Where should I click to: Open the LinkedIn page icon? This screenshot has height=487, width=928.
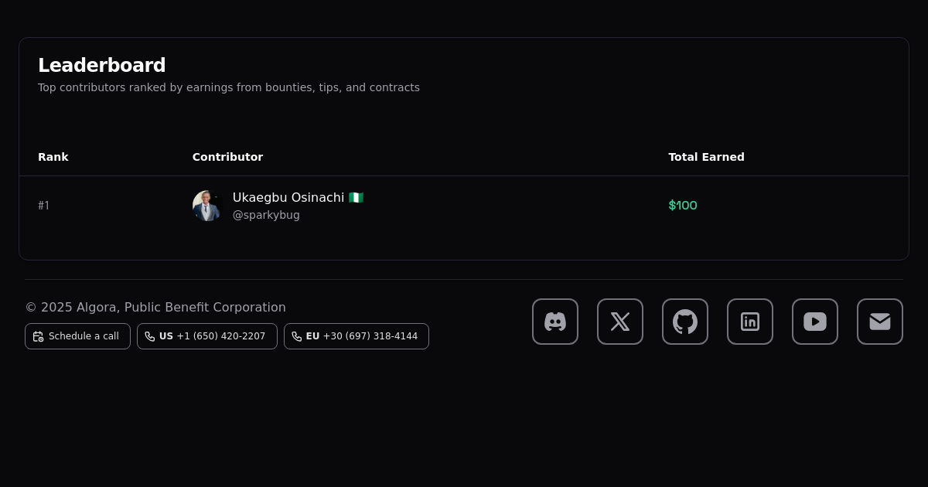[x=750, y=322]
